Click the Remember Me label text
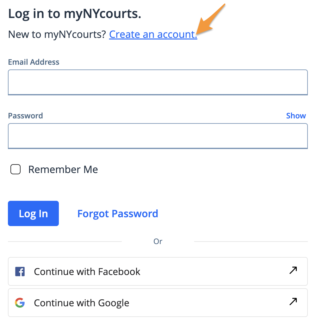Image resolution: width=317 pixels, height=329 pixels. click(63, 170)
